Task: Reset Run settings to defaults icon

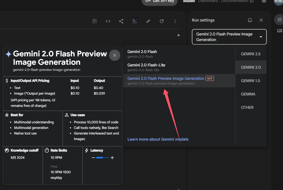Action: [x=250, y=20]
